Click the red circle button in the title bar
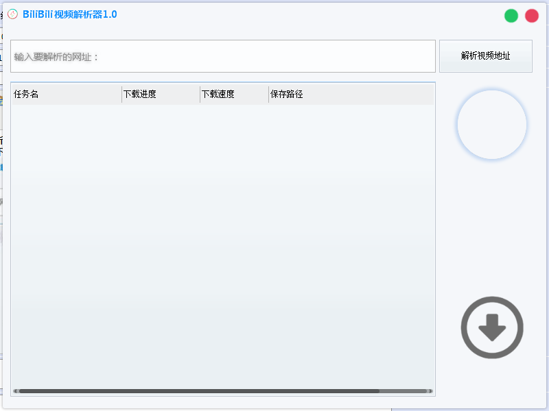Viewport: 549px width, 411px height. (x=532, y=14)
